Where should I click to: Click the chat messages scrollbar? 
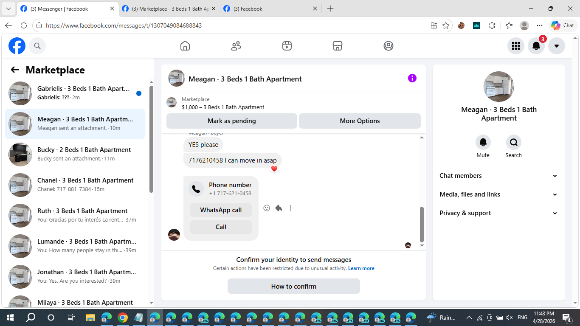click(x=422, y=224)
